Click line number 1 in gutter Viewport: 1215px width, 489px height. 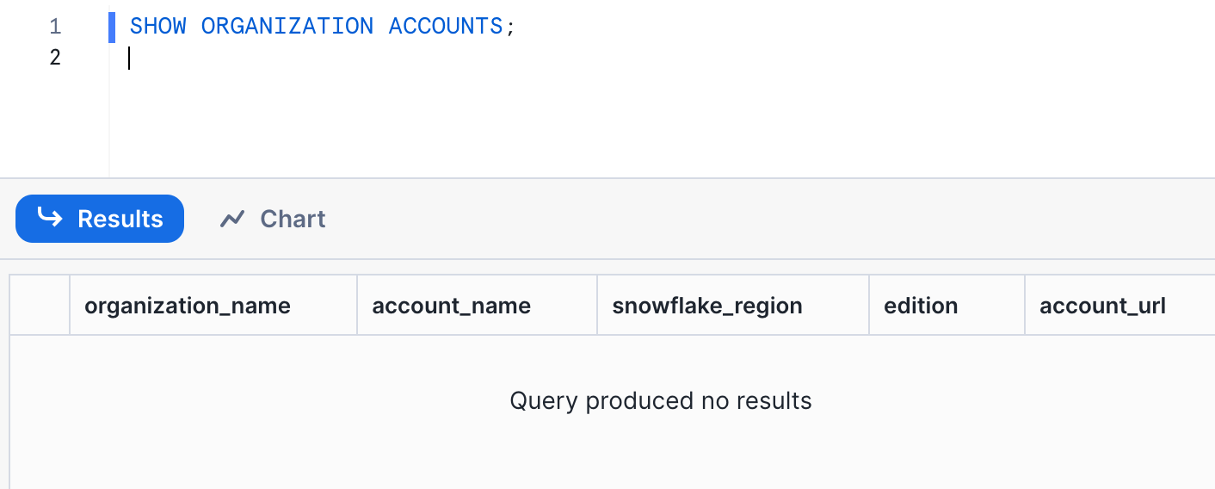click(55, 27)
